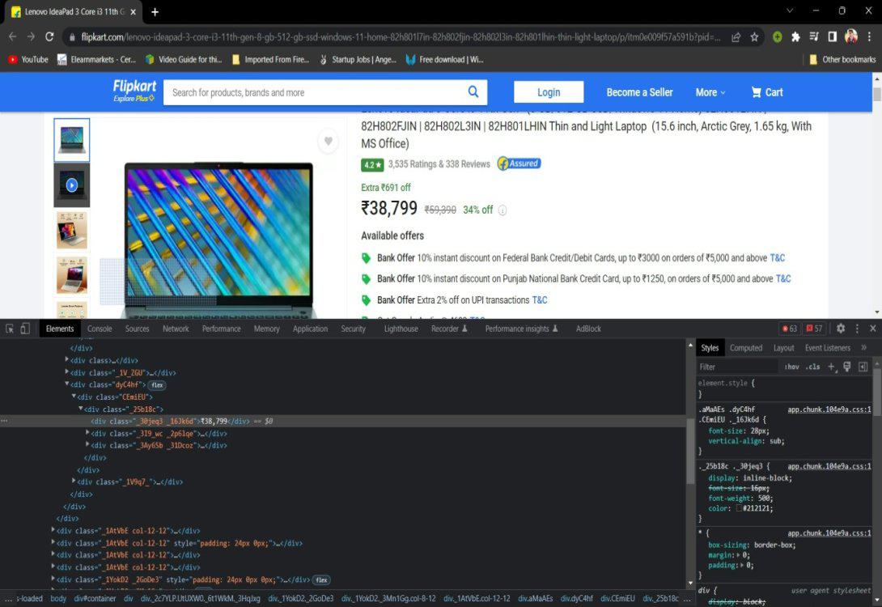This screenshot has width=882, height=607.
Task: Open T&C link for Federal Bank offer
Action: pyautogui.click(x=778, y=257)
